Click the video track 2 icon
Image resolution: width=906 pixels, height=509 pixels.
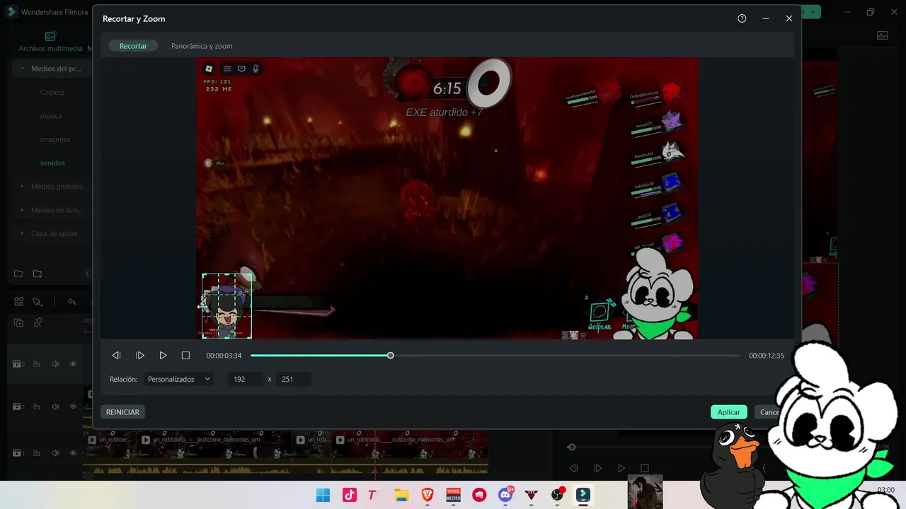point(18,406)
